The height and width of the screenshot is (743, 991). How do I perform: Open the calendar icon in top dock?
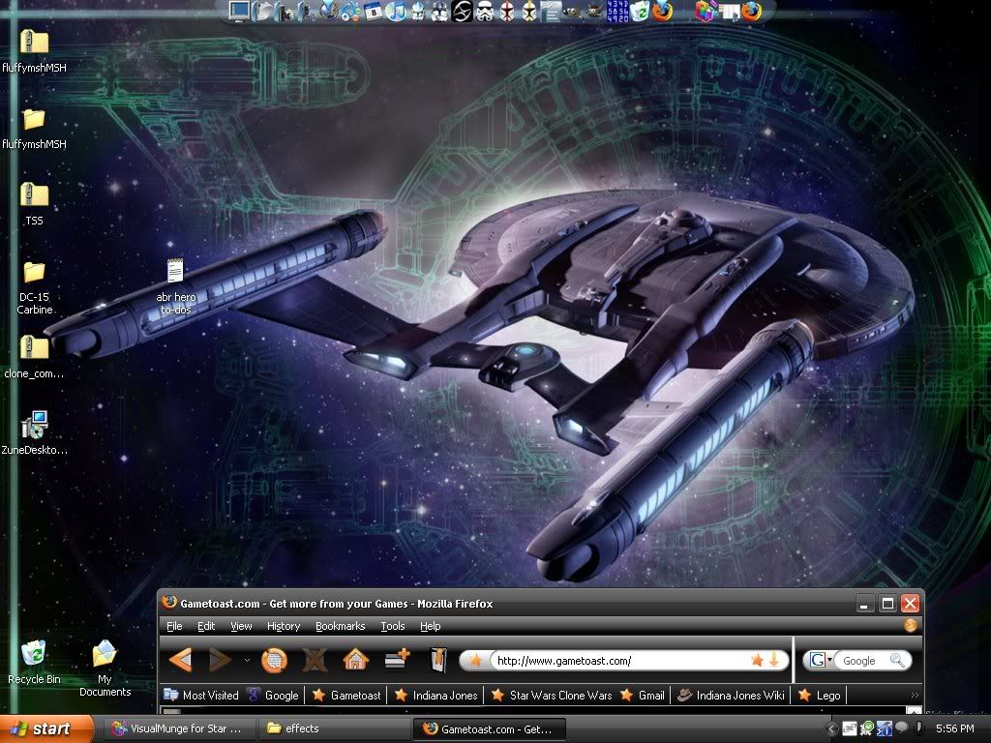click(373, 11)
